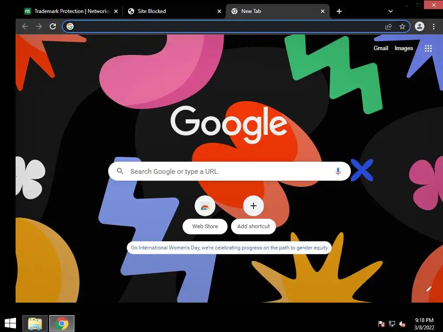Open the taskbar clock showing 9:18 PM
443x332 pixels.
click(x=424, y=324)
